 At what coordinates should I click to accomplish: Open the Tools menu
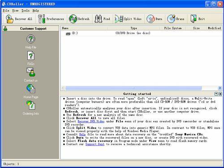[x=26, y=11]
